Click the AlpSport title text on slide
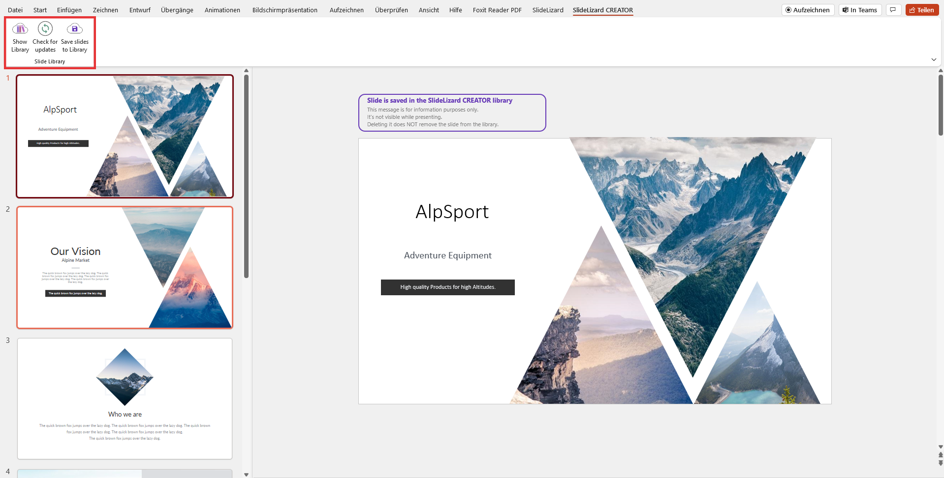The height and width of the screenshot is (478, 944). click(x=452, y=212)
